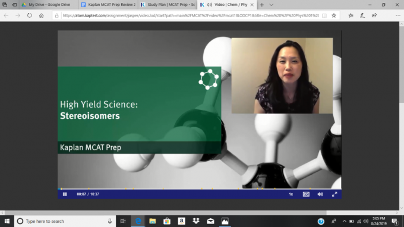Open the 1x playback speed selector
This screenshot has width=404, height=227.
(291, 194)
